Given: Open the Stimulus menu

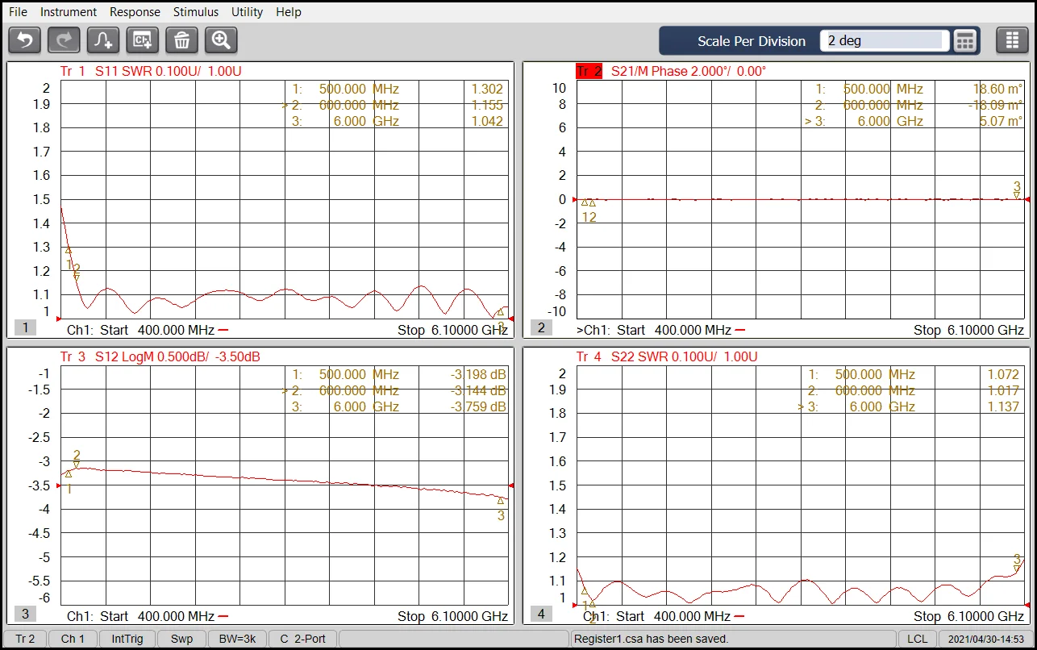Looking at the screenshot, I should click(195, 11).
